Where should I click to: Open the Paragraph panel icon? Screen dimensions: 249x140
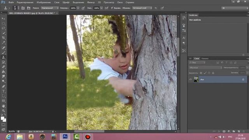pyautogui.click(x=184, y=43)
